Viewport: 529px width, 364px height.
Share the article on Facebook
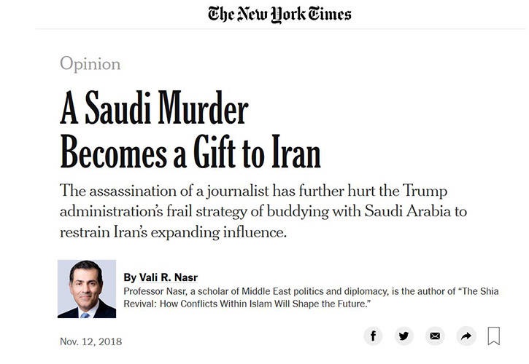(x=373, y=336)
